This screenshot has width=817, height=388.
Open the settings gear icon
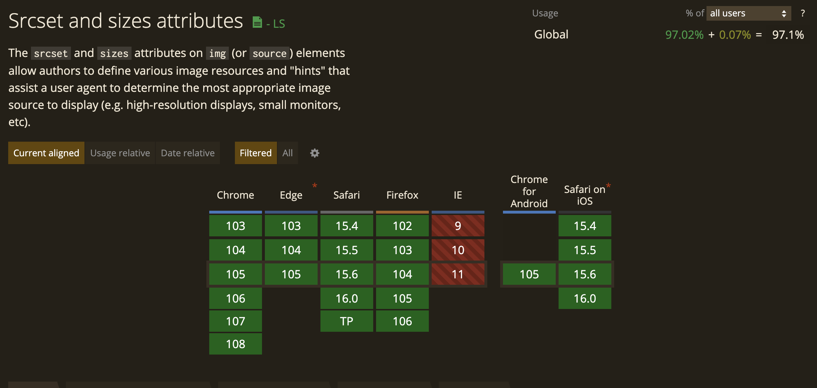(x=314, y=153)
